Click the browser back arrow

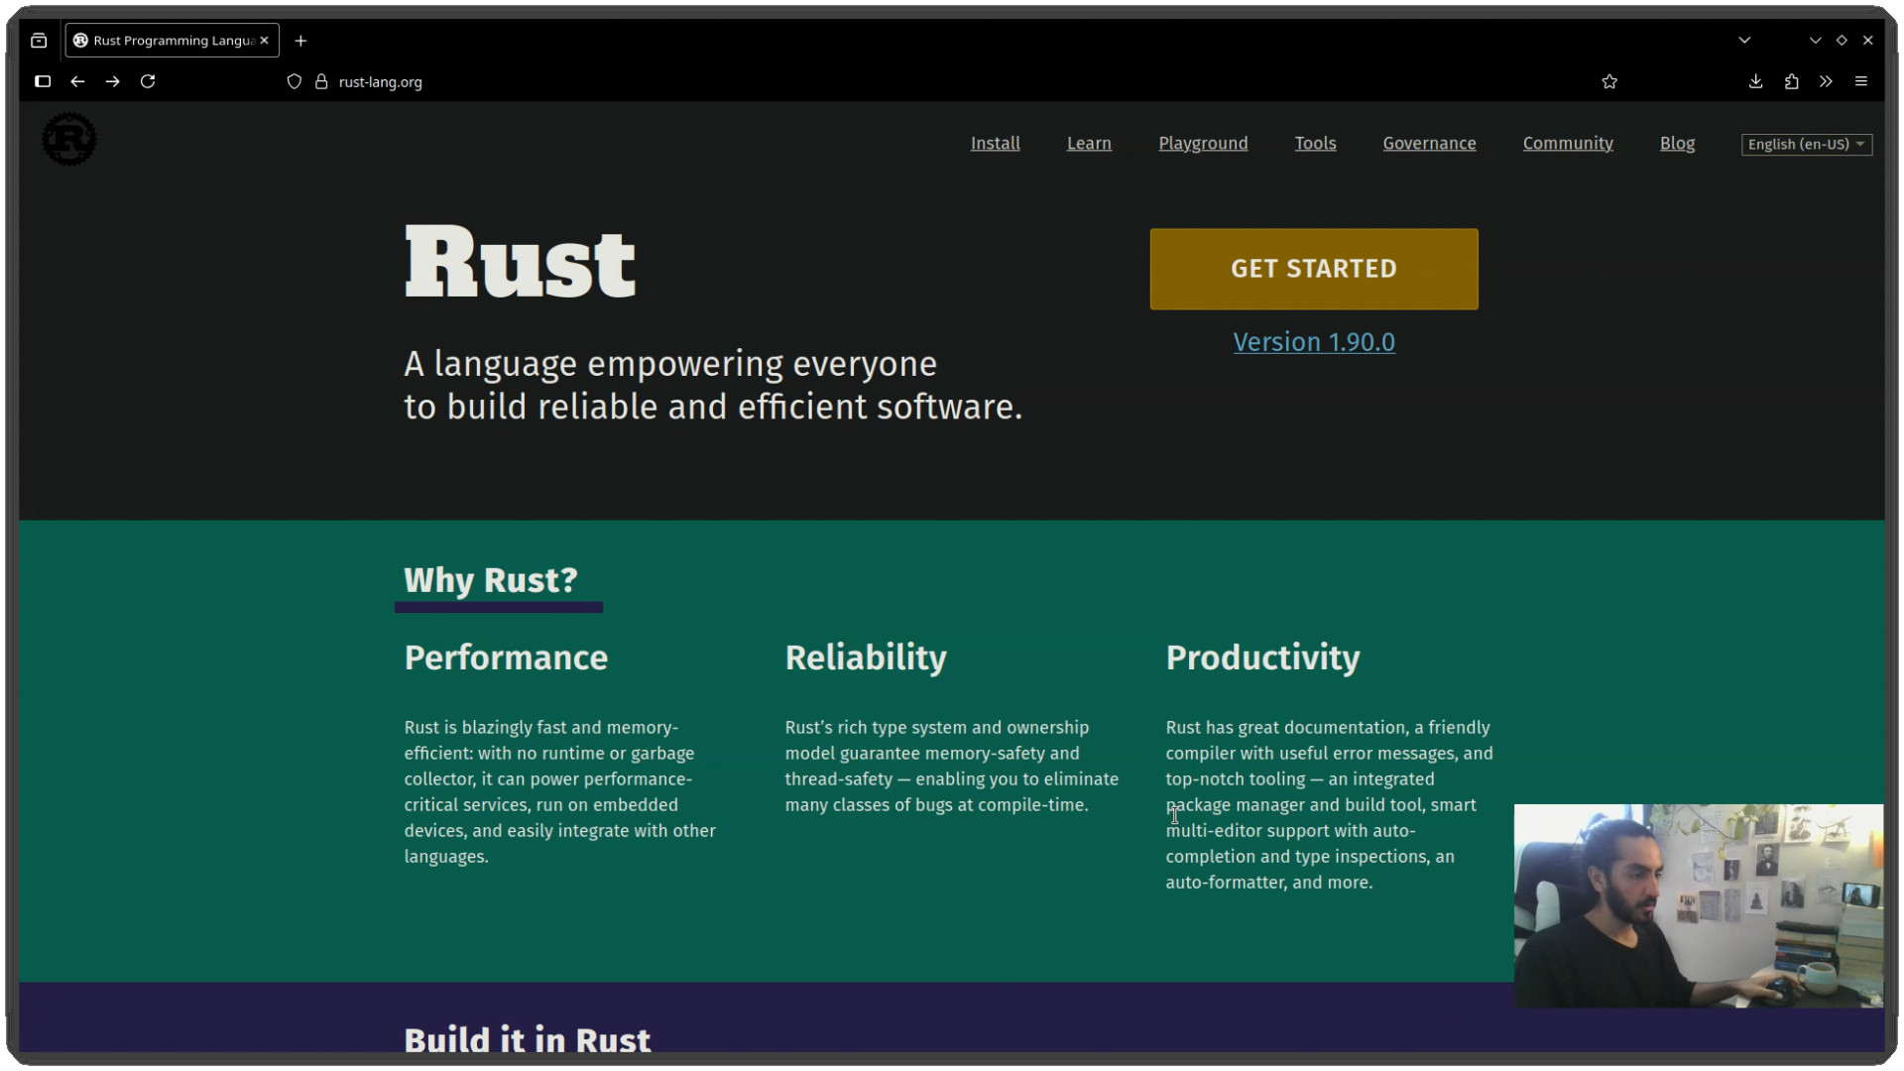point(77,81)
